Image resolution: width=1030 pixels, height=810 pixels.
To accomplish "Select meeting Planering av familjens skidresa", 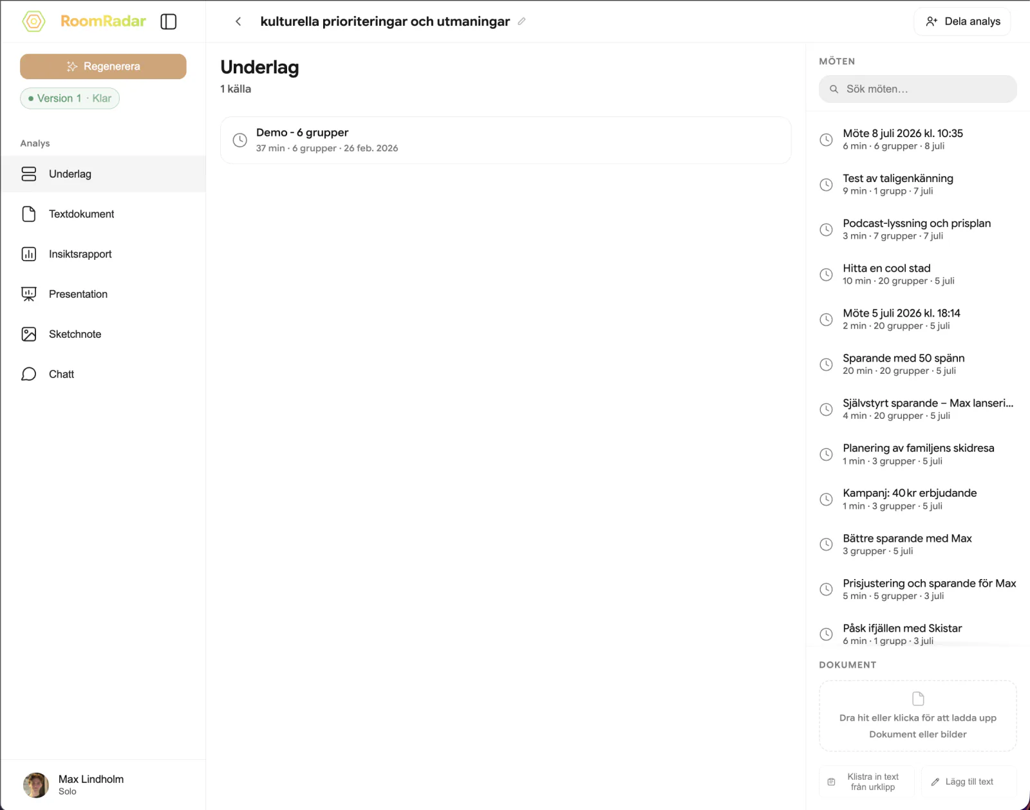I will click(918, 454).
